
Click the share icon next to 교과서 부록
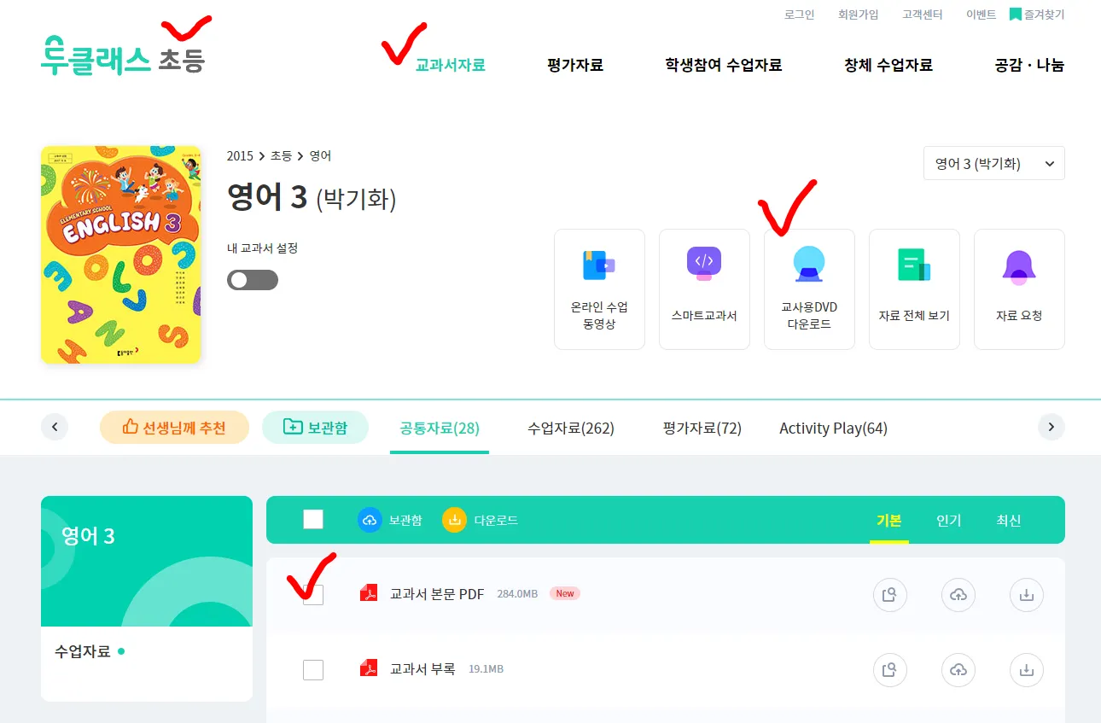tap(890, 670)
